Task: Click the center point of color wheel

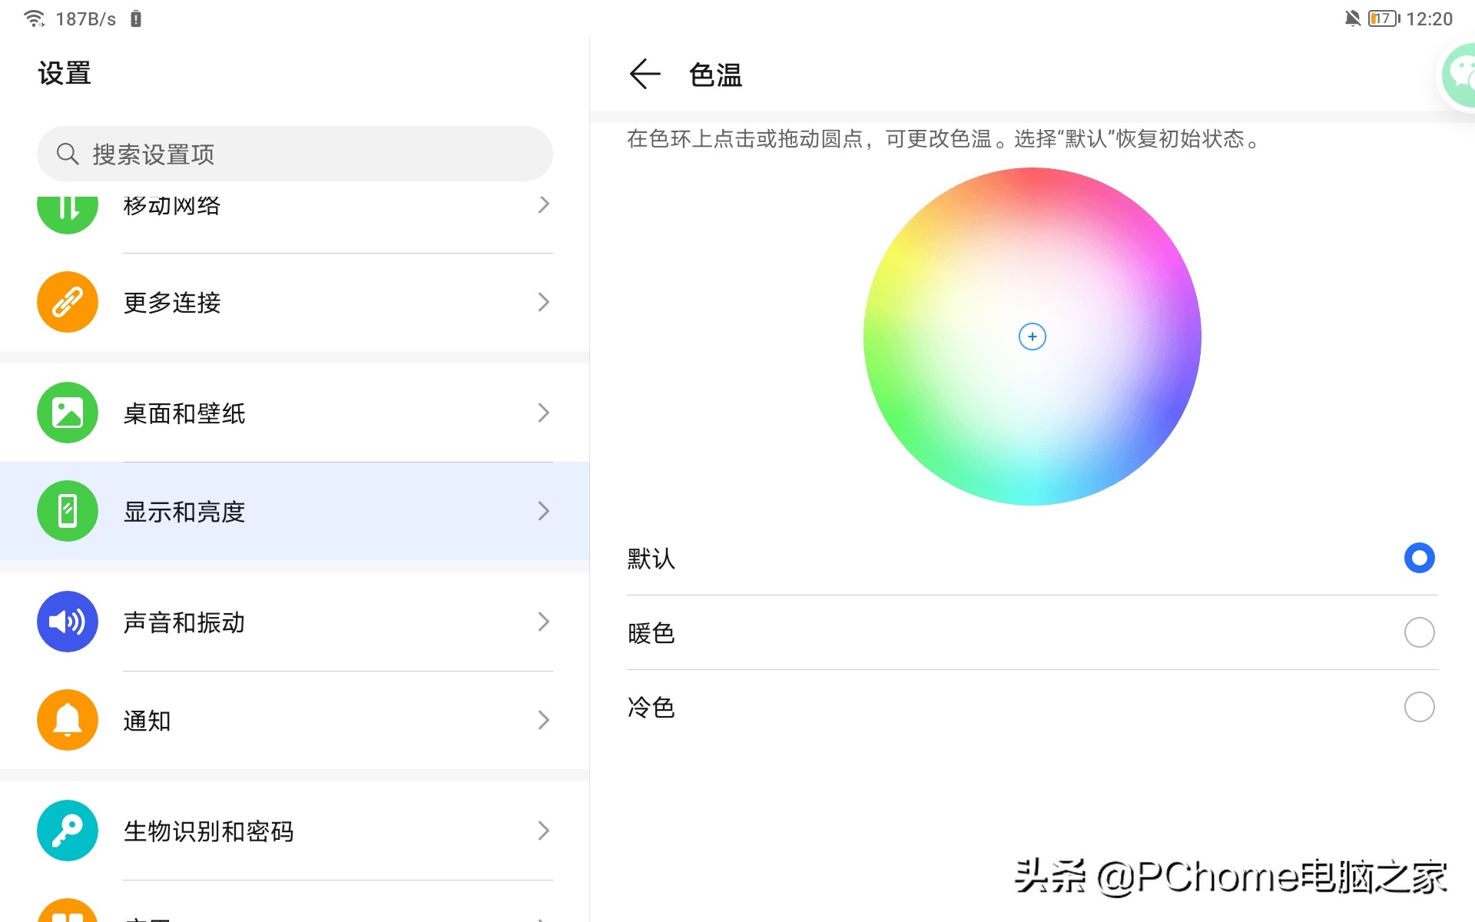Action: (1032, 337)
